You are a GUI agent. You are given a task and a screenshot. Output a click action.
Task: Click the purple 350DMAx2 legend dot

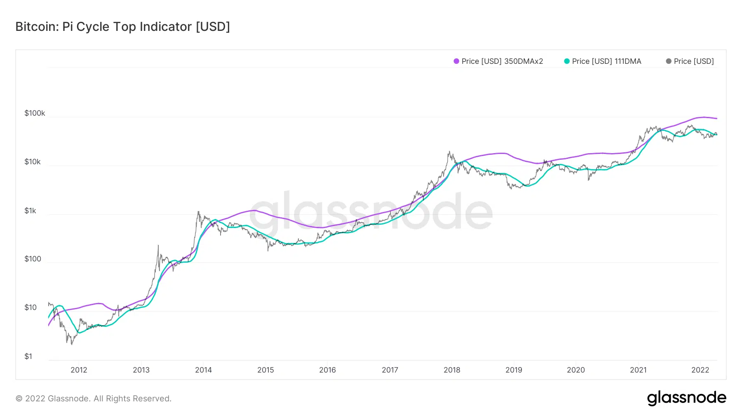456,61
